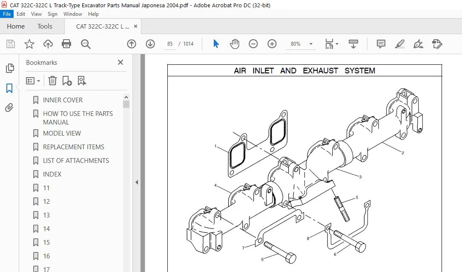Click the share or send file icon
The width and height of the screenshot is (462, 272).
[437, 44]
